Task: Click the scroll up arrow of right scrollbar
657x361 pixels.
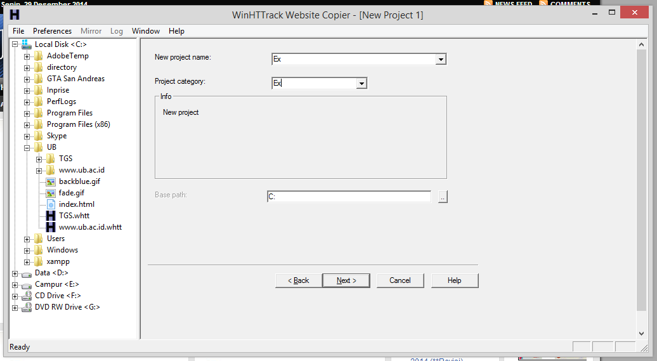Action: coord(641,44)
